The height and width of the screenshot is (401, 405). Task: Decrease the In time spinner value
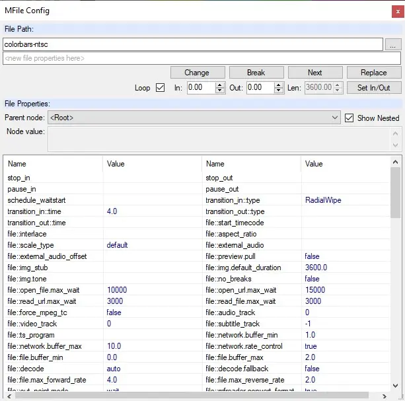220,91
